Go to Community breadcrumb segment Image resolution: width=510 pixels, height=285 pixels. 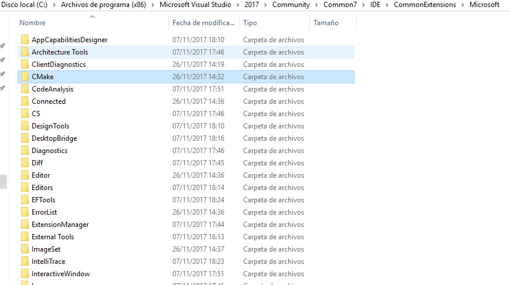pos(291,5)
